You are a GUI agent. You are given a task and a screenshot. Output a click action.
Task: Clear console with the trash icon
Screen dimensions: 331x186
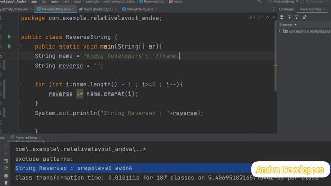coord(6,183)
